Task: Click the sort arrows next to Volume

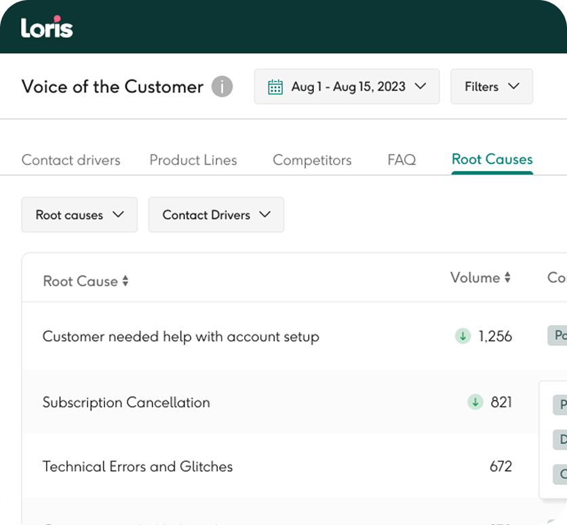Action: pos(507,278)
